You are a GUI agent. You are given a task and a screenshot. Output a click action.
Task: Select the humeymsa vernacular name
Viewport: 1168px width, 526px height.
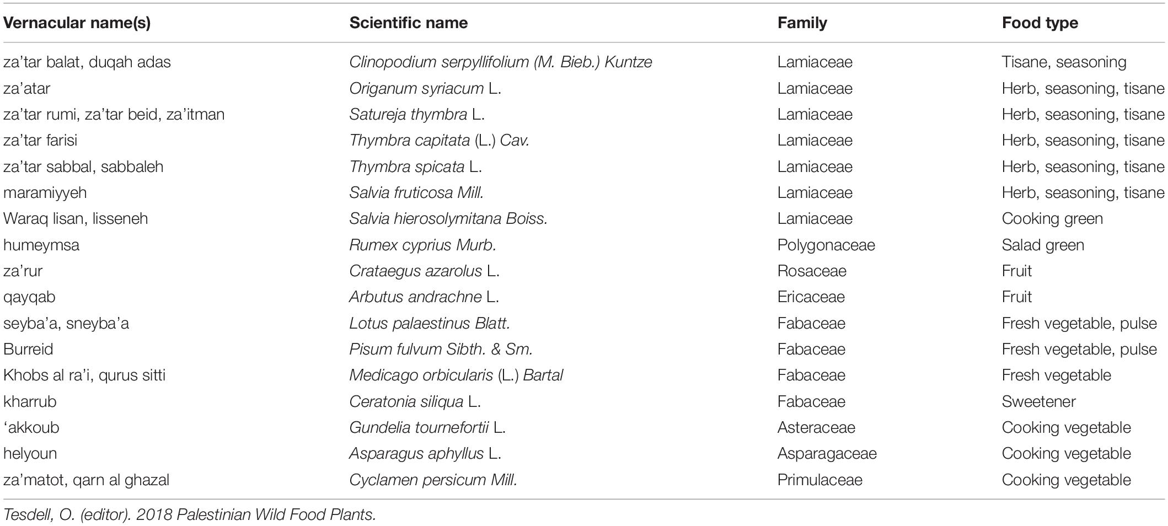coord(41,245)
